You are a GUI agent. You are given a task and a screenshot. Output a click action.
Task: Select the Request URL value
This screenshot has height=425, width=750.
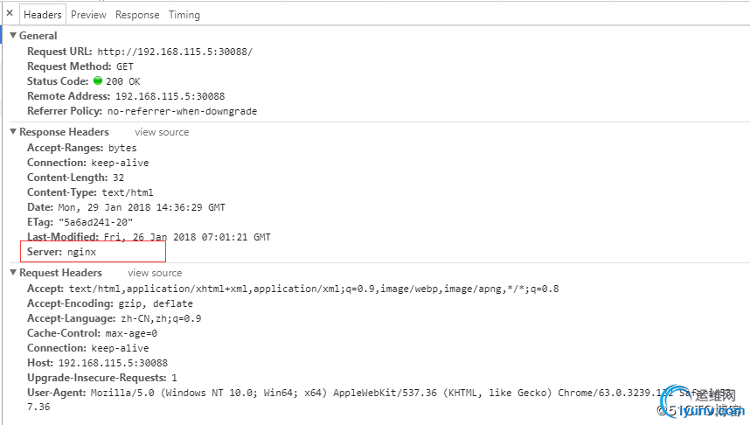pos(175,52)
